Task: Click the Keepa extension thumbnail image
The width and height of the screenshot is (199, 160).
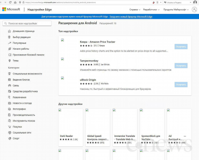Action: pos(62,40)
